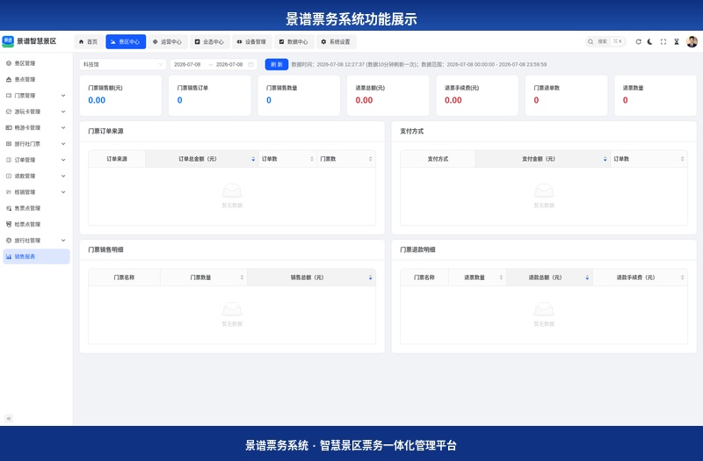Toggle dark mode with the moon icon
Viewport: 703px width, 461px height.
pos(650,41)
